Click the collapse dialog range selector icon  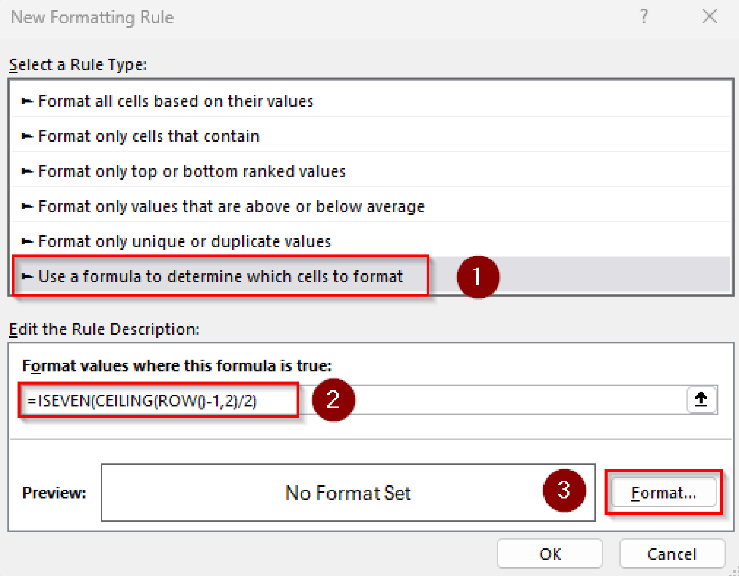[700, 400]
